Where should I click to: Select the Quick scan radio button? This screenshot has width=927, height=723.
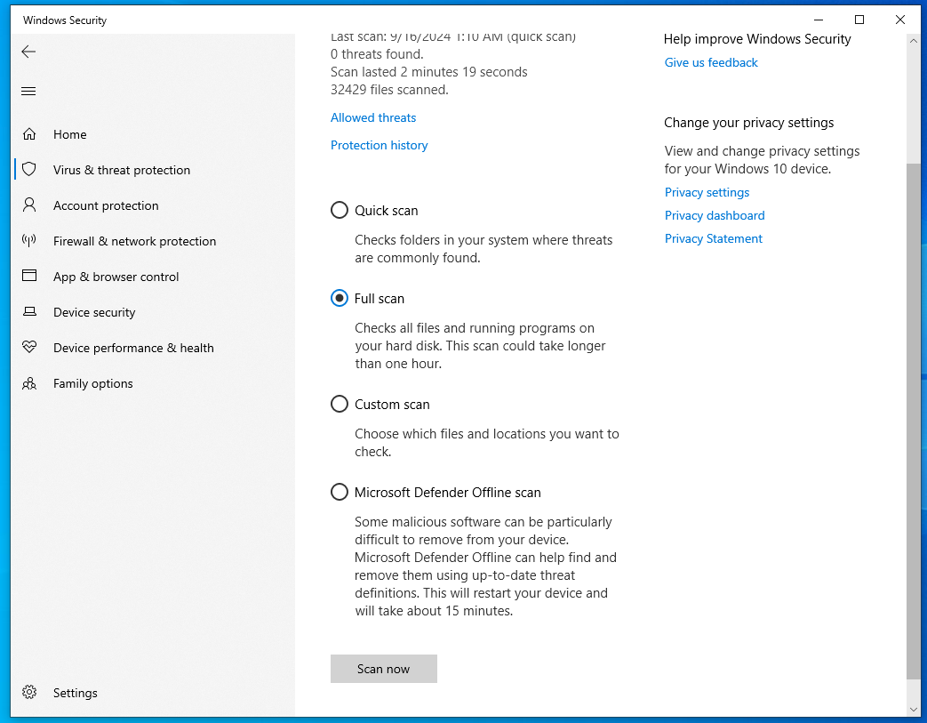tap(340, 210)
